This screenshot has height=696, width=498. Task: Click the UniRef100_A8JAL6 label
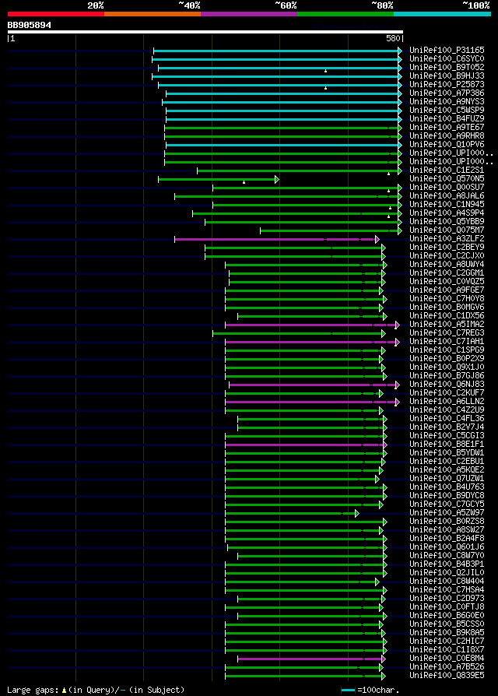pyautogui.click(x=447, y=195)
